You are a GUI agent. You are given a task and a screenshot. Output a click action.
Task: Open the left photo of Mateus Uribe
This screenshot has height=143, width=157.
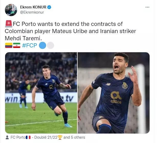(x=41, y=93)
